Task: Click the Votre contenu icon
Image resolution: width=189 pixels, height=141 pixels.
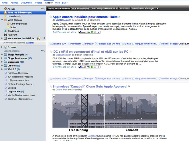Action: tap(5, 20)
